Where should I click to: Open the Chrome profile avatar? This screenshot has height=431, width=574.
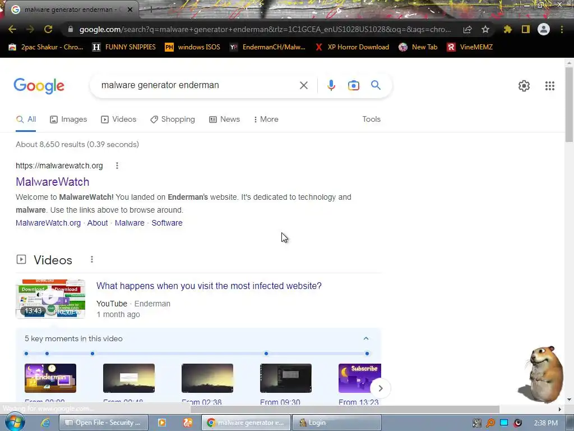pyautogui.click(x=544, y=29)
